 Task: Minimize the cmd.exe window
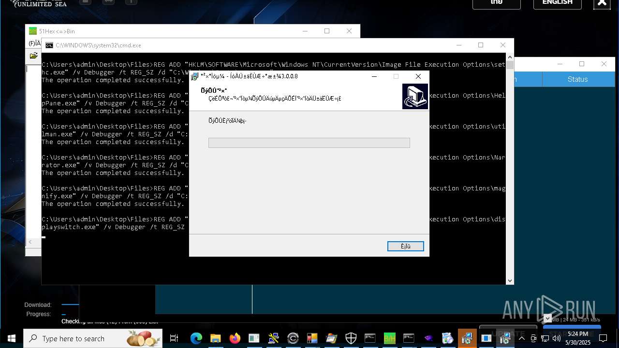459,45
